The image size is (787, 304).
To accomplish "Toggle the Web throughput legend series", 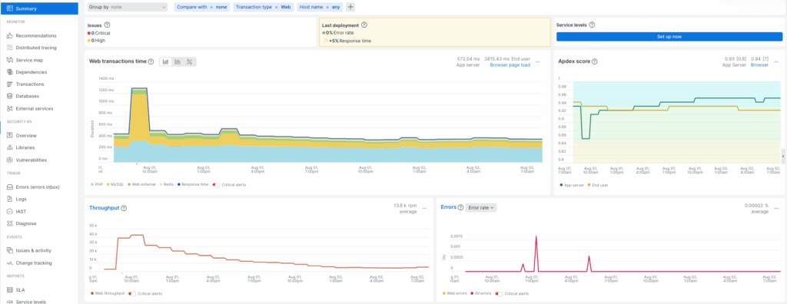I will click(108, 293).
